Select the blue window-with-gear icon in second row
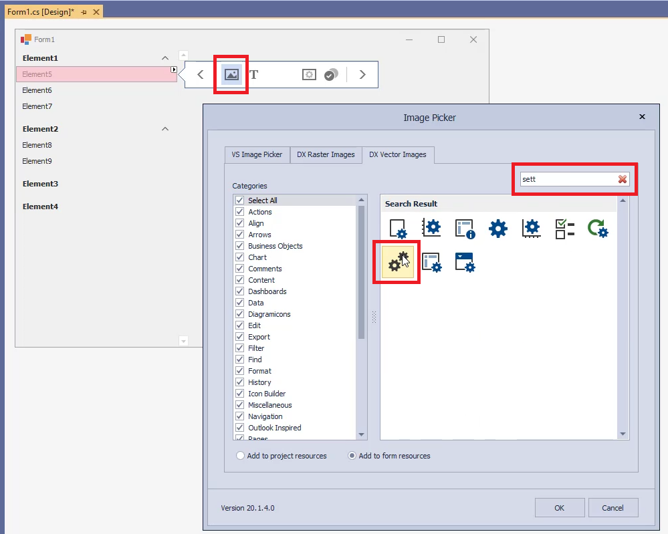 [x=465, y=262]
